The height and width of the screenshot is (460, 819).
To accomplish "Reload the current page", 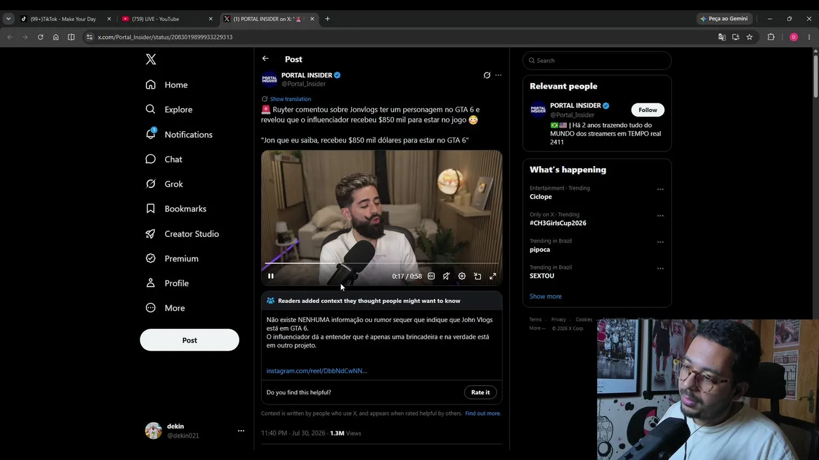I will 40,37.
